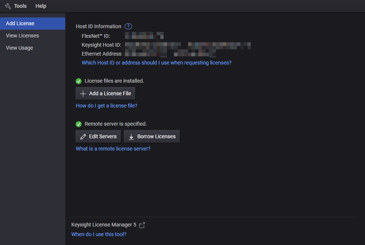Switch to the View Licenses tab
This screenshot has height=245, width=365.
(x=22, y=36)
